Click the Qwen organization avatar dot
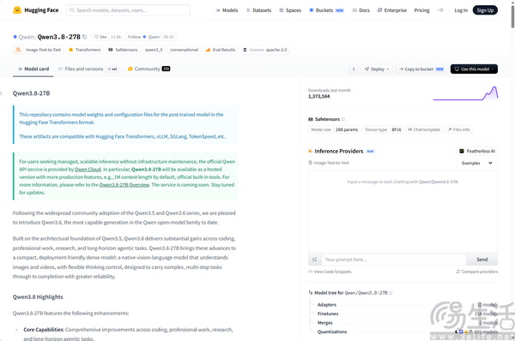Viewport: 515px width, 341px height. [15, 37]
